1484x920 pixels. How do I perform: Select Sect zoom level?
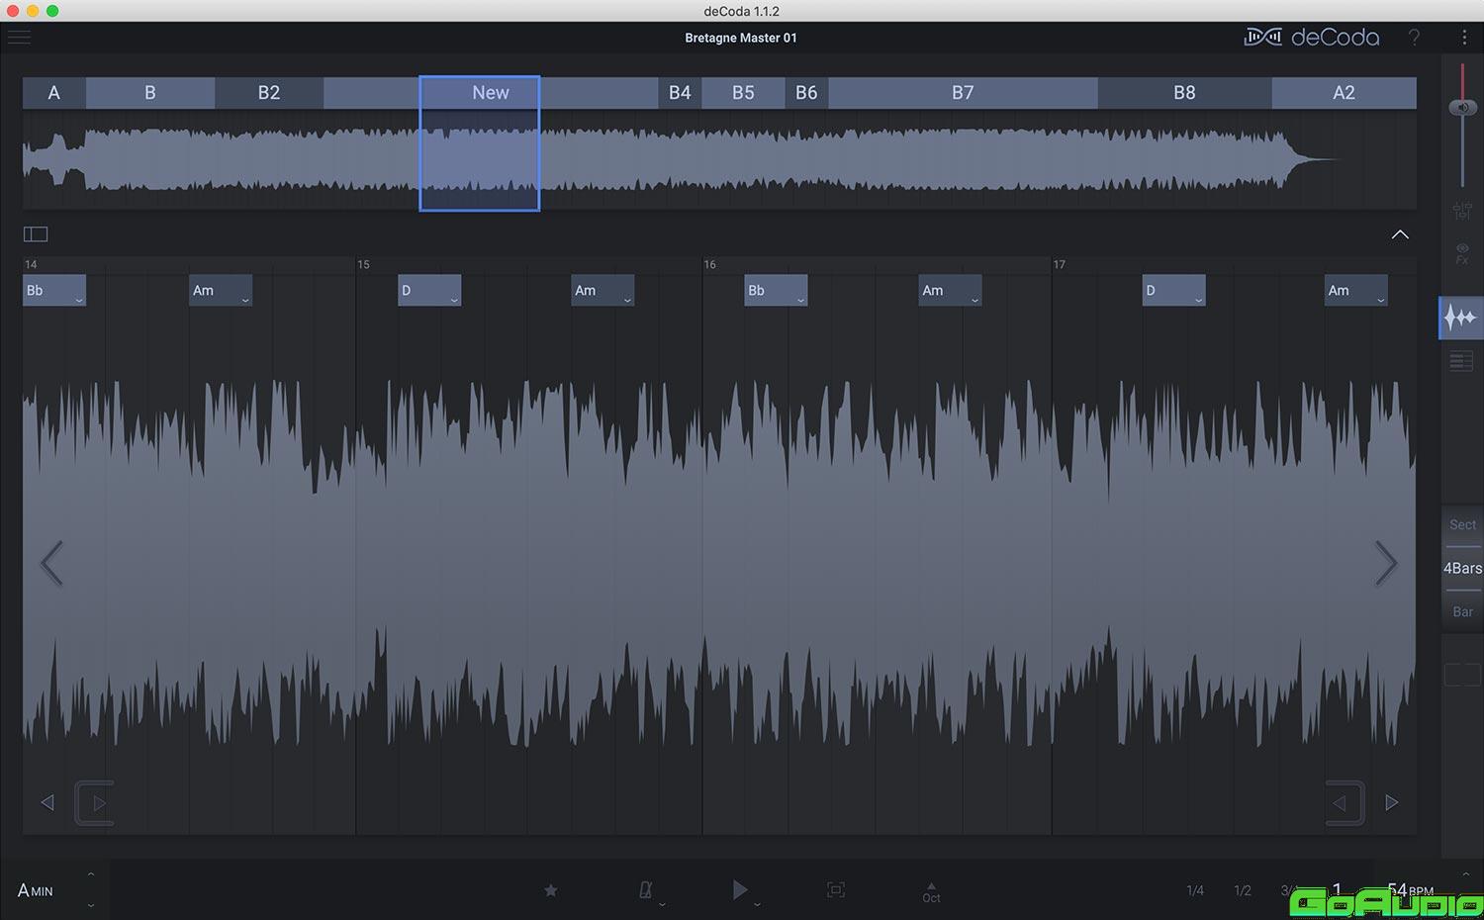click(1462, 524)
